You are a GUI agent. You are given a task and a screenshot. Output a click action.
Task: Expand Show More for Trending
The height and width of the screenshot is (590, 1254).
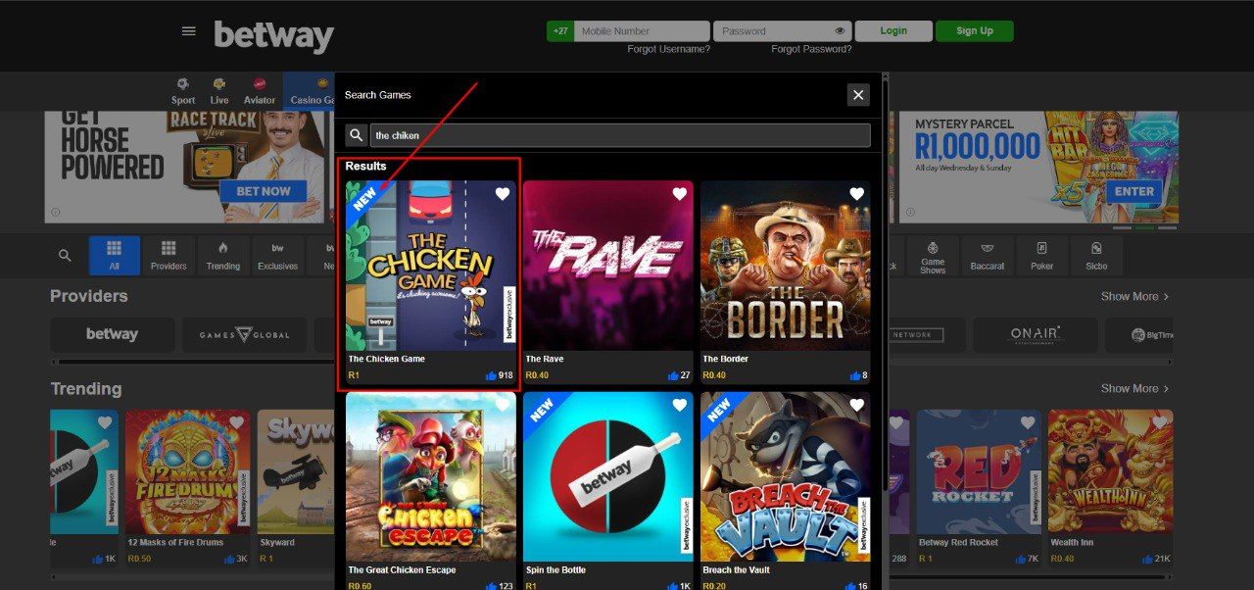coord(1132,388)
